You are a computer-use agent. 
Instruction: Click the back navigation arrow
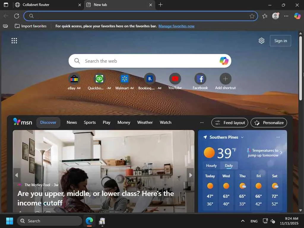(6, 16)
